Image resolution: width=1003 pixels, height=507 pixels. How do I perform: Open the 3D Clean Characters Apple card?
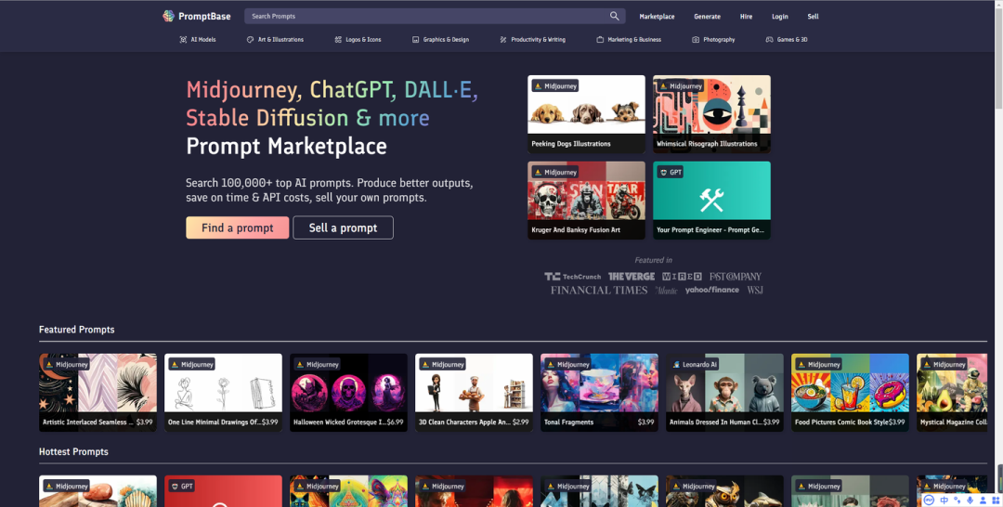(474, 393)
